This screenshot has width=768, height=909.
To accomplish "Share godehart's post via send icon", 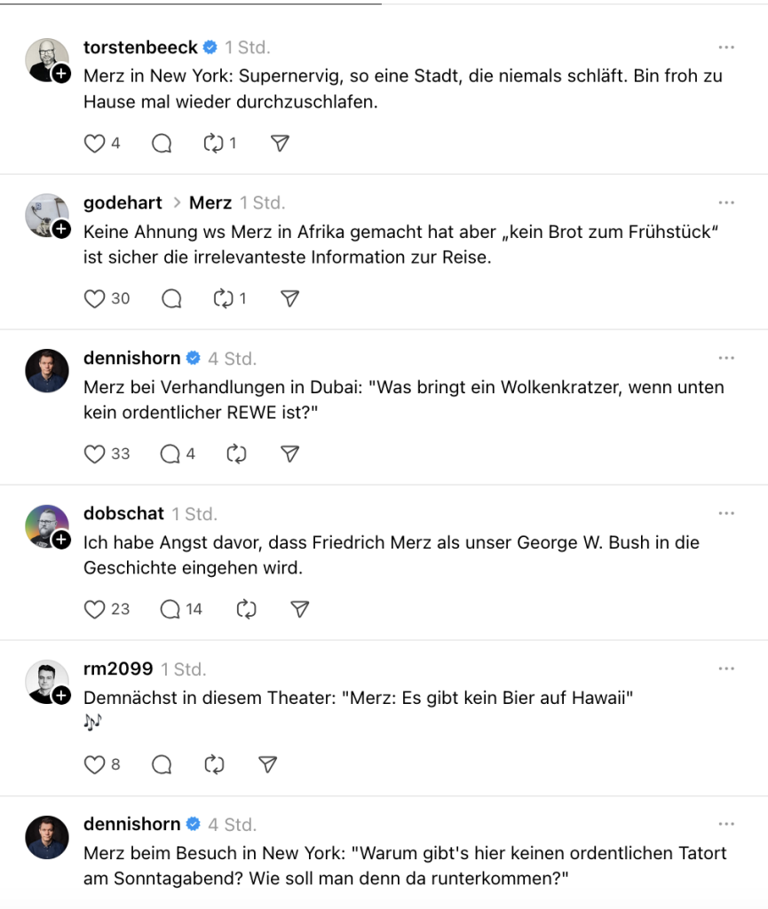I will pyautogui.click(x=289, y=298).
